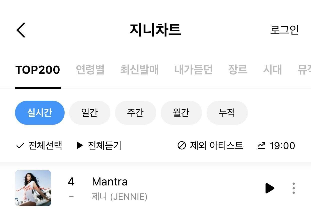Open more options for Mantra
Image resolution: width=311 pixels, height=216 pixels.
[293, 188]
